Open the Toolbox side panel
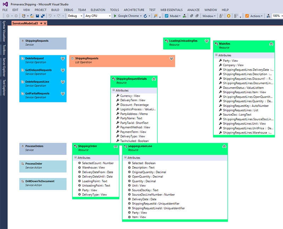 click(4, 50)
